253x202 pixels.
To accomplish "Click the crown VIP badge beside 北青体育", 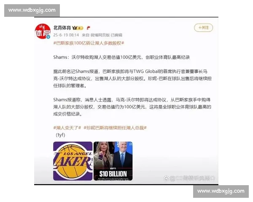I will [75, 27].
